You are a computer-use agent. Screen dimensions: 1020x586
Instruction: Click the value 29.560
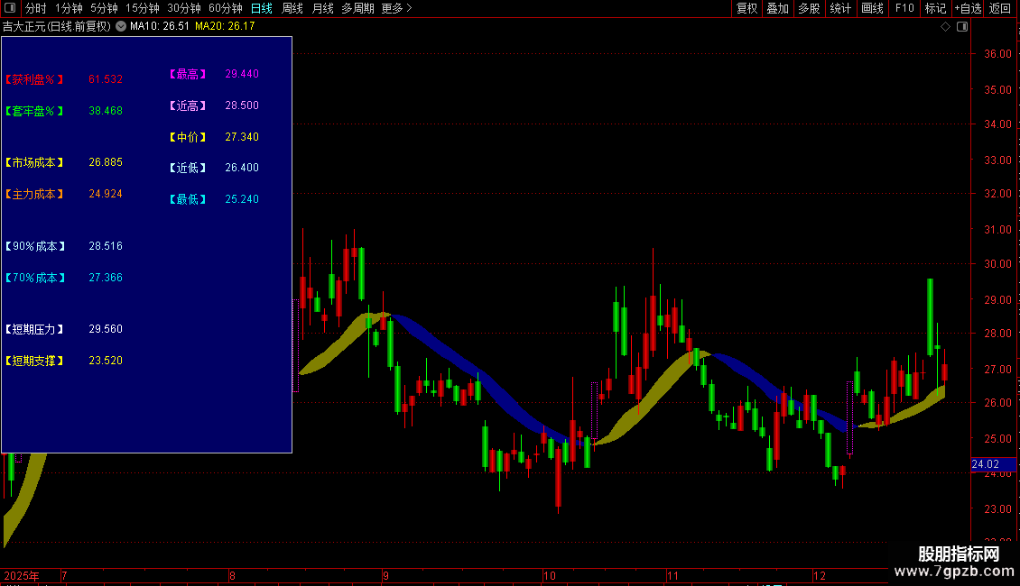(x=106, y=329)
